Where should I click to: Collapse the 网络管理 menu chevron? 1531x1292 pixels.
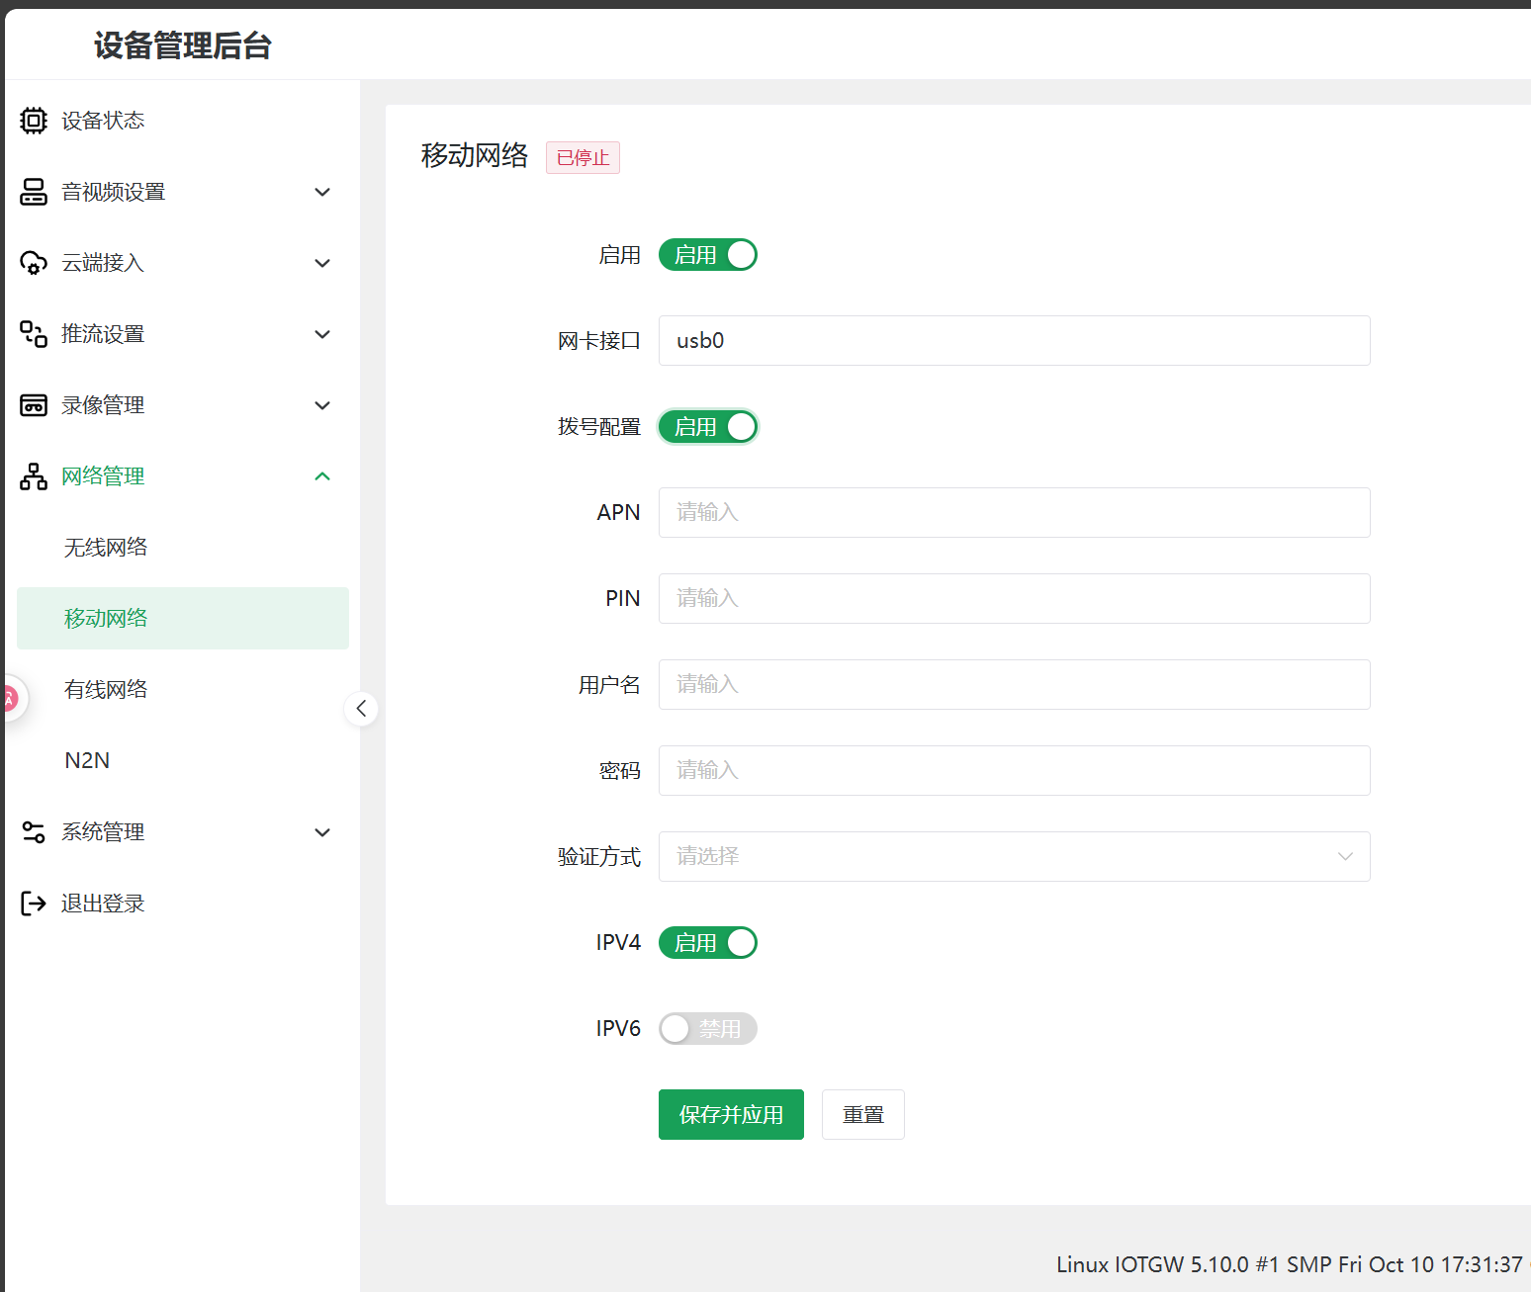322,476
